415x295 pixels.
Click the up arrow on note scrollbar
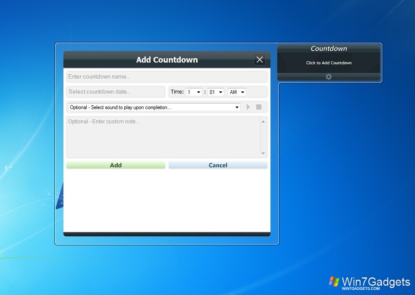click(x=263, y=121)
